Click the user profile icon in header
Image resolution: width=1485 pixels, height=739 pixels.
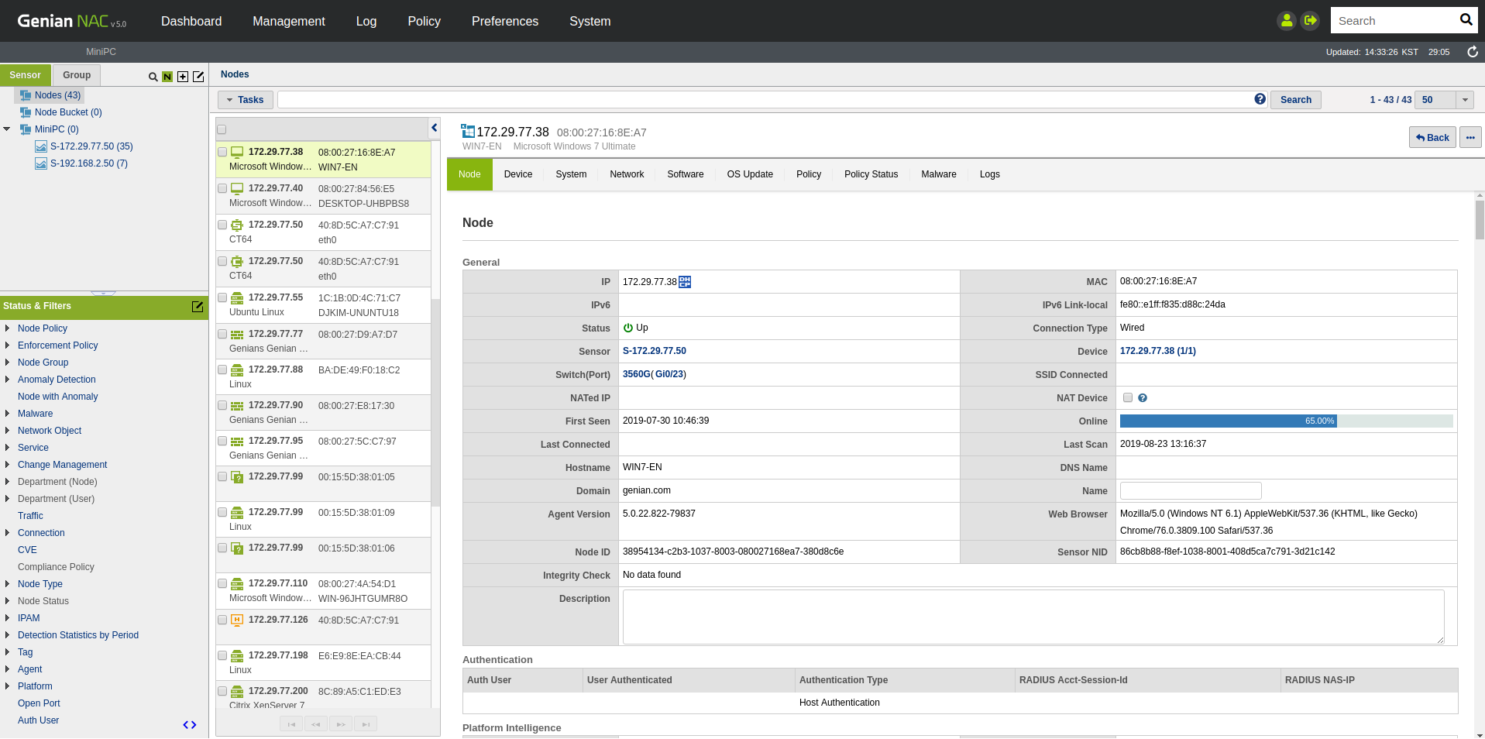click(1286, 21)
